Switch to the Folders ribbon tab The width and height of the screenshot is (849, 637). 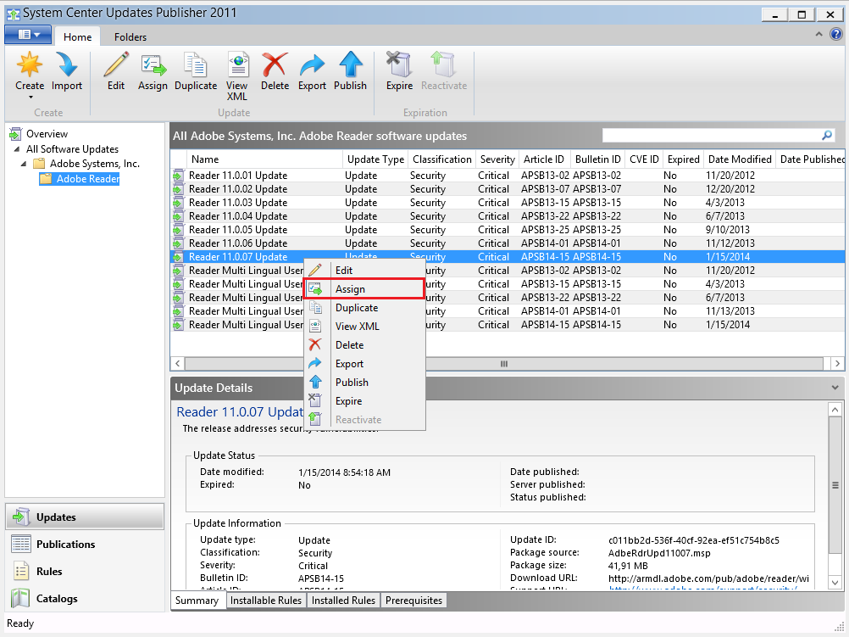130,36
